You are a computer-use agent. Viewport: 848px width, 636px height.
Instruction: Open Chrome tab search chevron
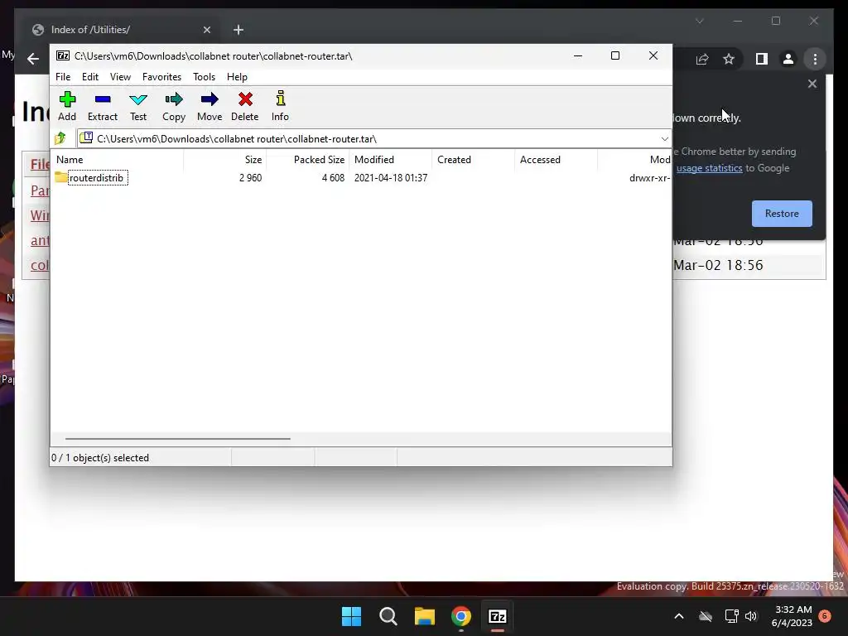coord(699,21)
